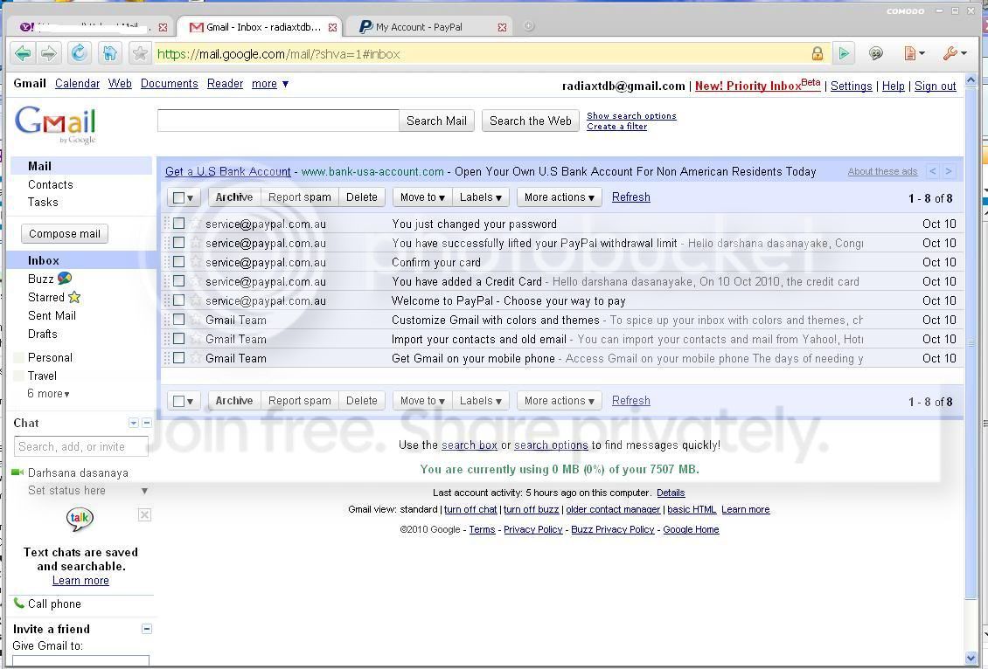Open Reader in the top navigation

coord(225,84)
